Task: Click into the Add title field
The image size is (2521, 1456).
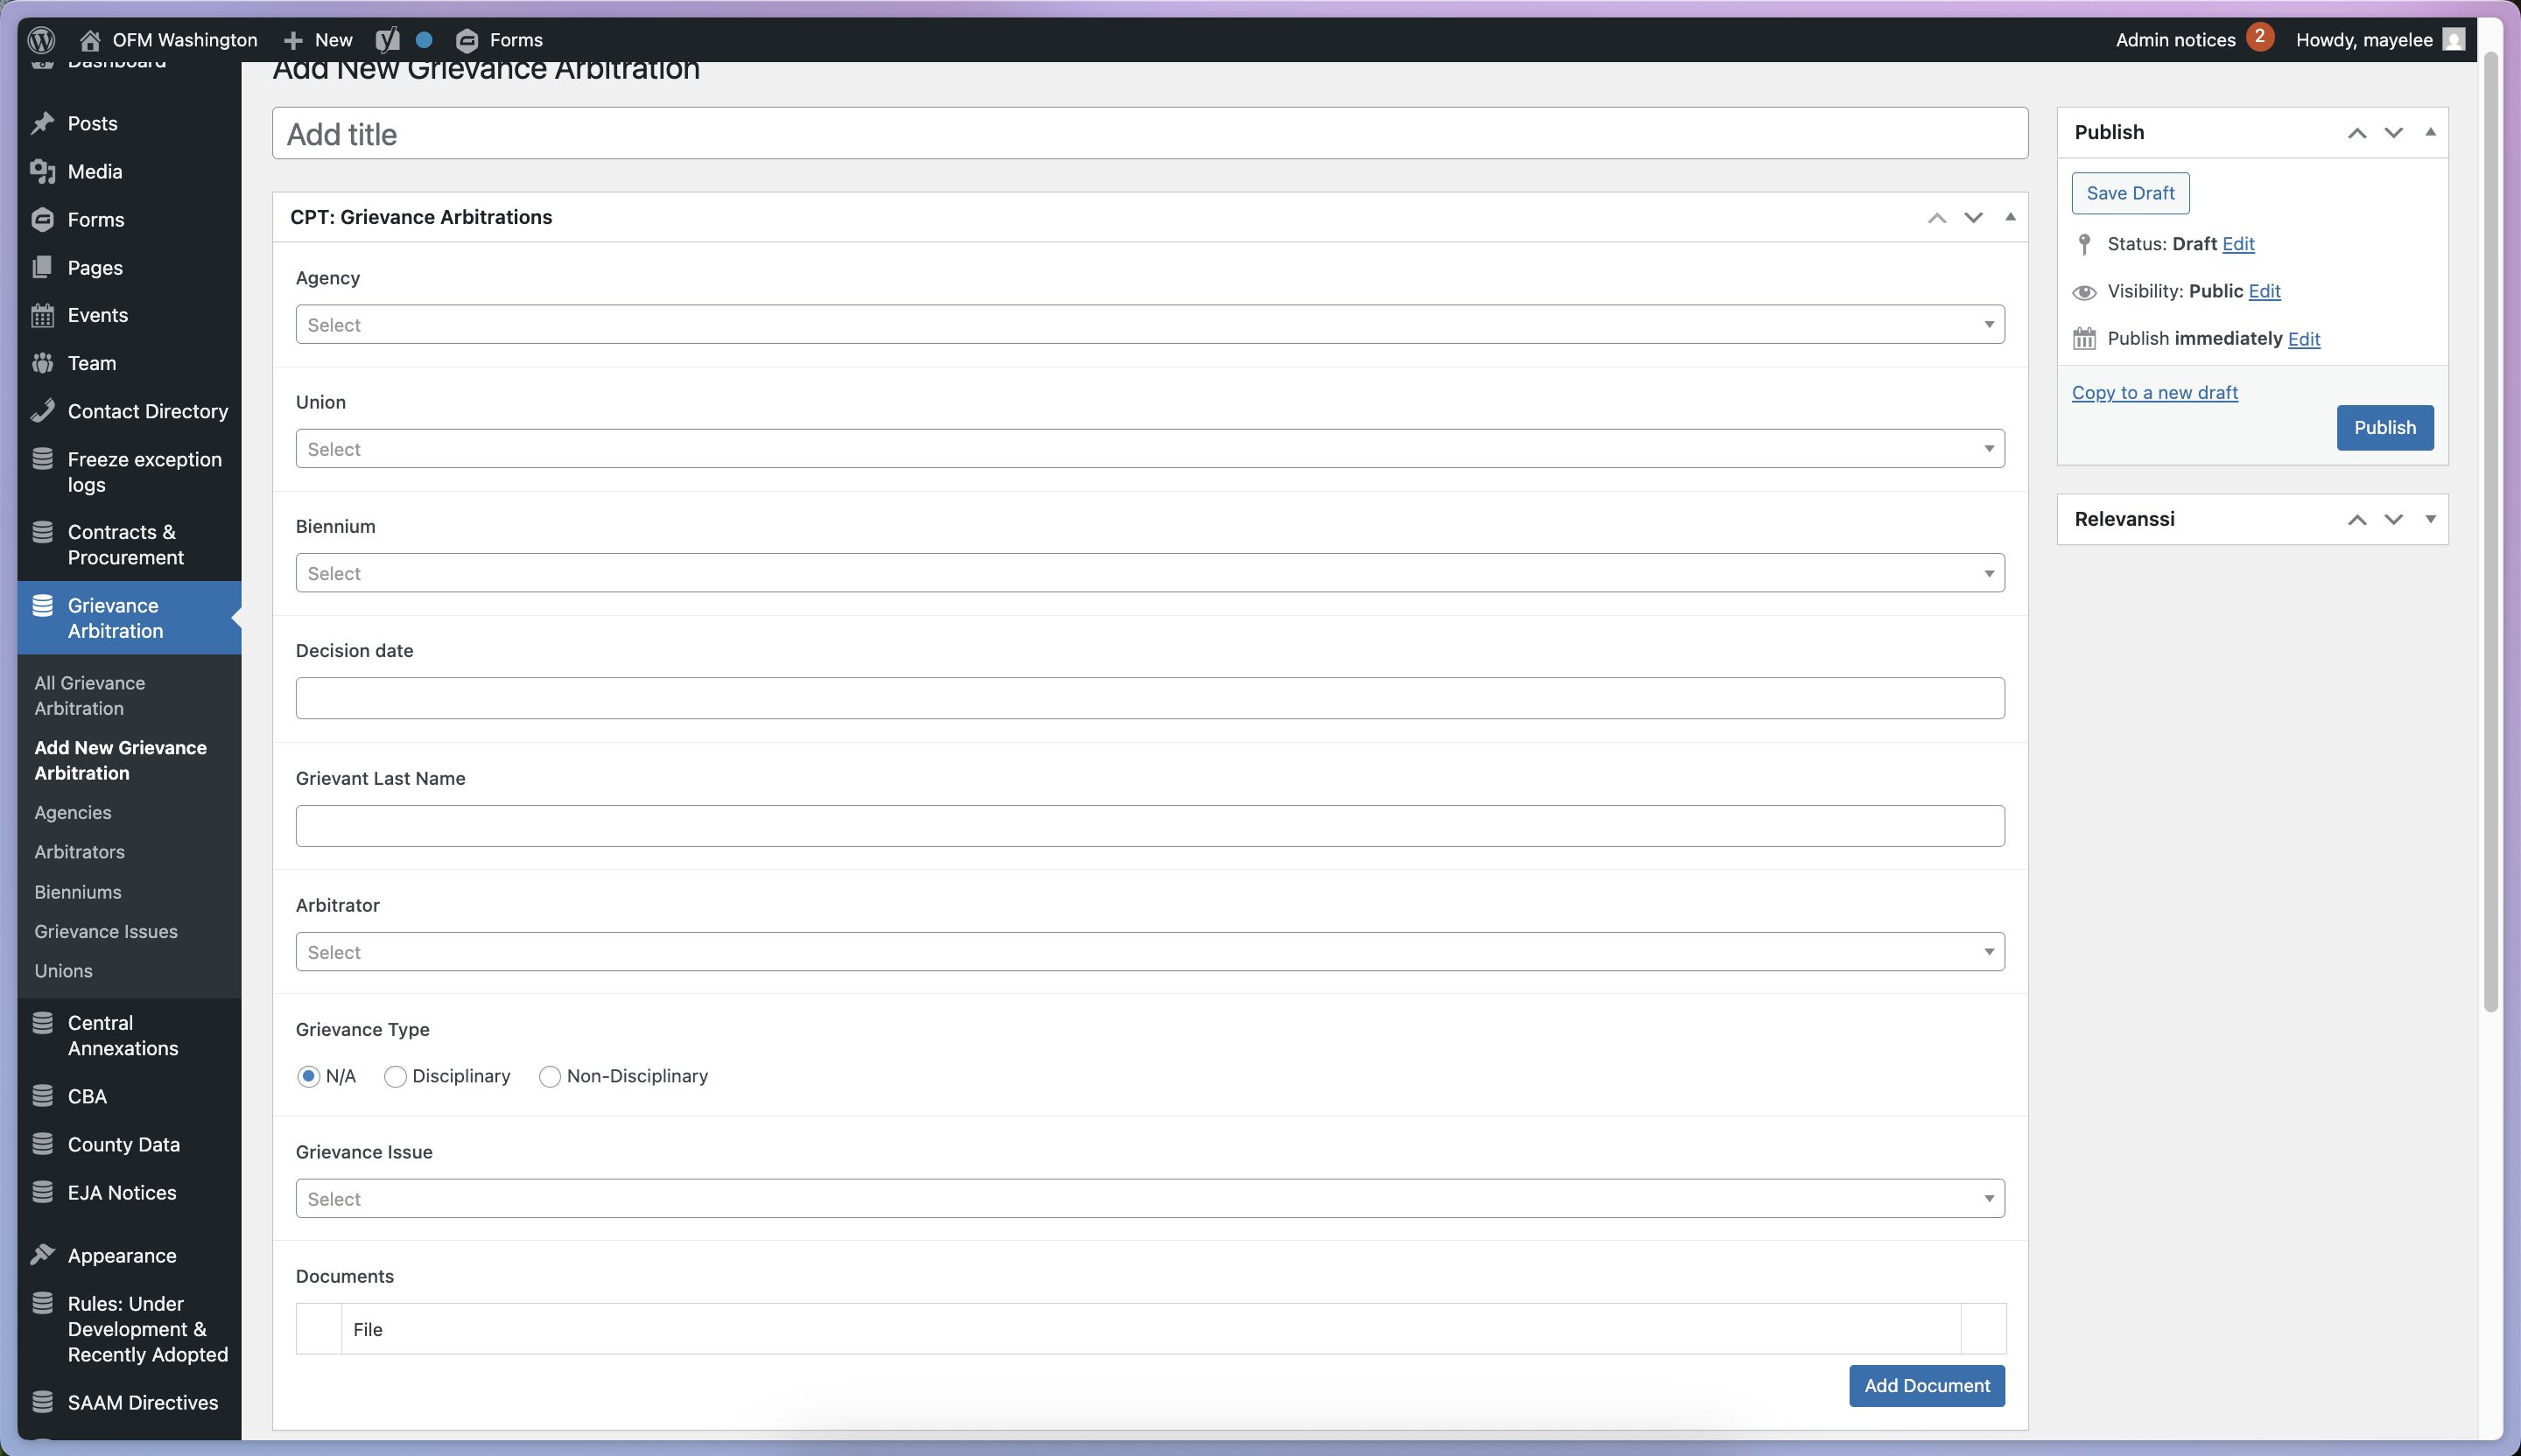Action: pos(1148,134)
